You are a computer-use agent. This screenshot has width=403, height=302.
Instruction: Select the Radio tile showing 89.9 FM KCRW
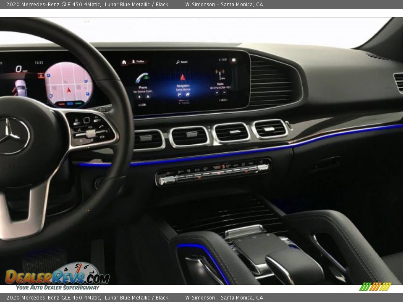220,87
